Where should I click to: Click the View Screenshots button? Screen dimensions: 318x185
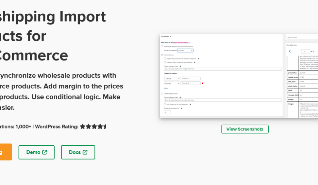(x=245, y=129)
